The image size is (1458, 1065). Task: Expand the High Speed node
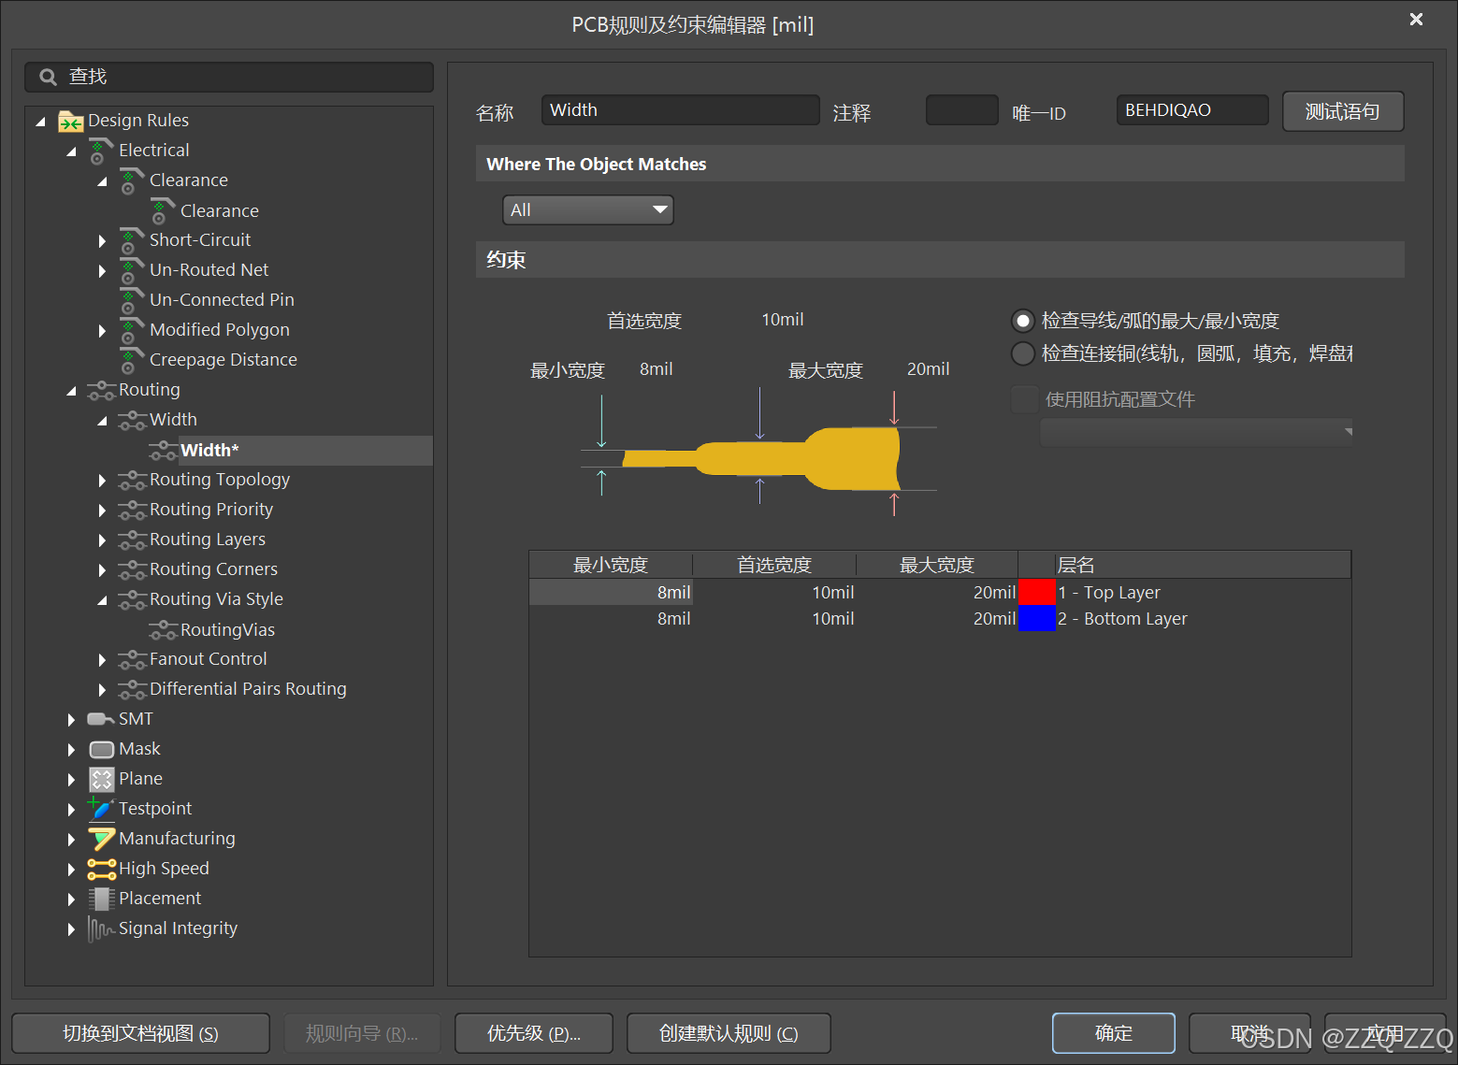[71, 870]
